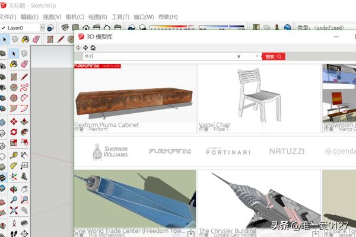356x237 pixels.
Task: Click the forward arrow in 3D Warehouse
Action: point(85,47)
